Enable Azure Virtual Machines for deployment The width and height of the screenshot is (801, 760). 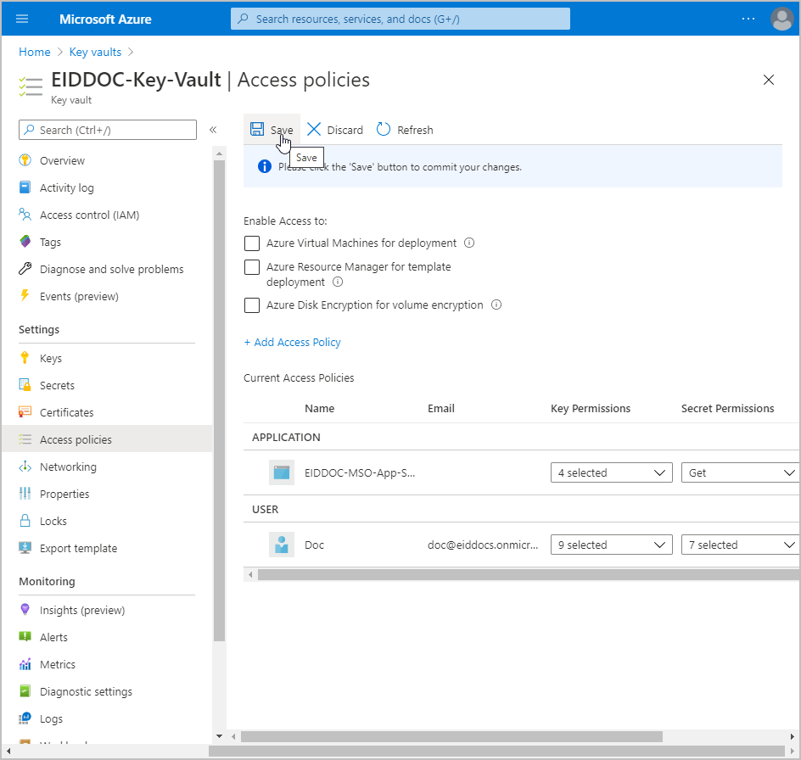click(252, 243)
